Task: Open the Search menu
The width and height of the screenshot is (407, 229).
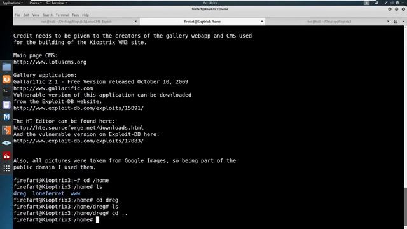Action: [48, 15]
